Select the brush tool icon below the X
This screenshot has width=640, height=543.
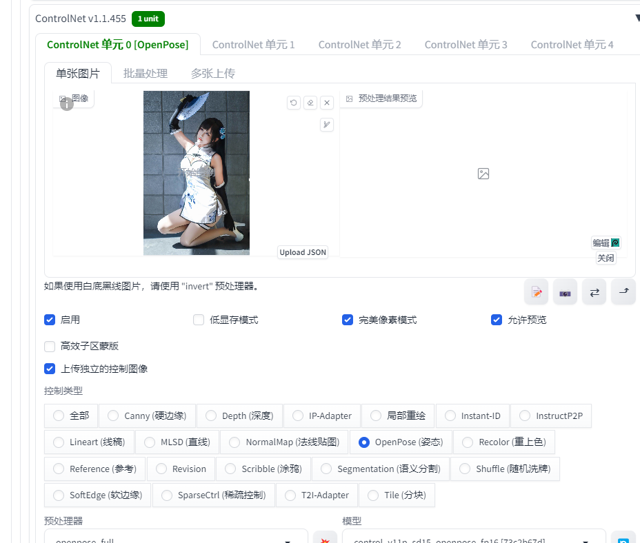[327, 125]
